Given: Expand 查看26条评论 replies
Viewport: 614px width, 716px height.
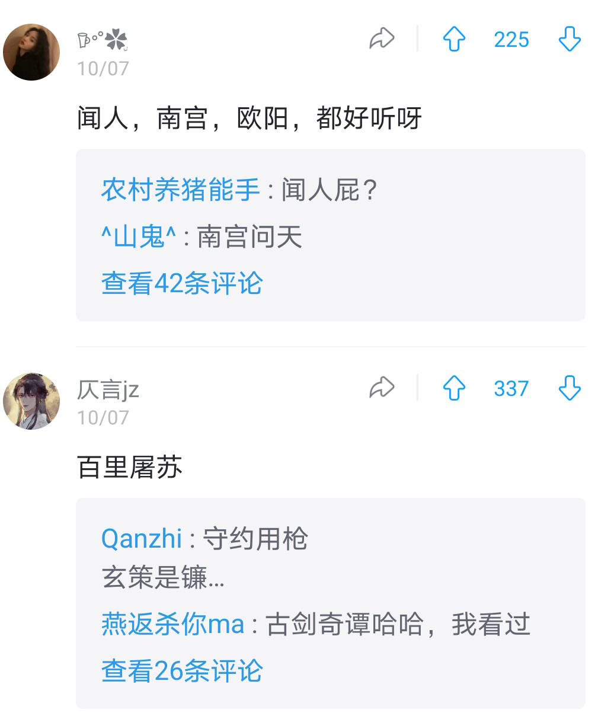Looking at the screenshot, I should tap(182, 670).
